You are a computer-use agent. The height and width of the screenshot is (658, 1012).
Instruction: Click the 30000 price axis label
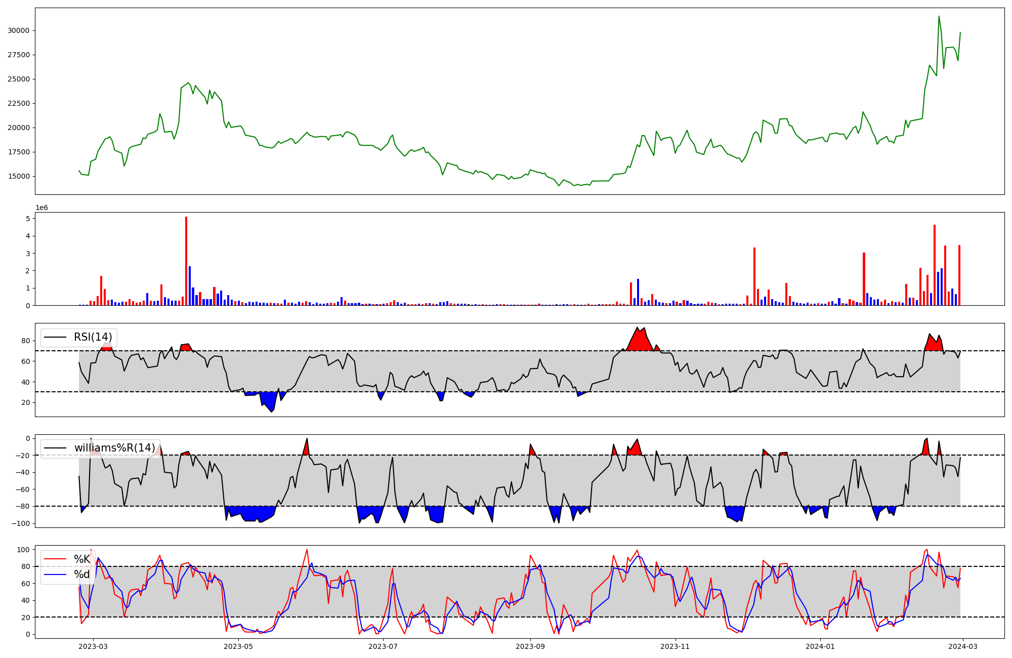point(18,30)
